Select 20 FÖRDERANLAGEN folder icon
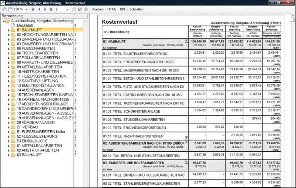 pos(13,122)
